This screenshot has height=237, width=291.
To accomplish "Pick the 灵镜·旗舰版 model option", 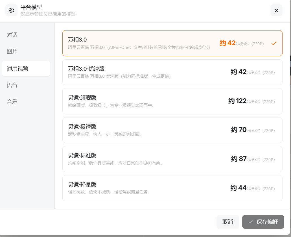I will coord(172,101).
